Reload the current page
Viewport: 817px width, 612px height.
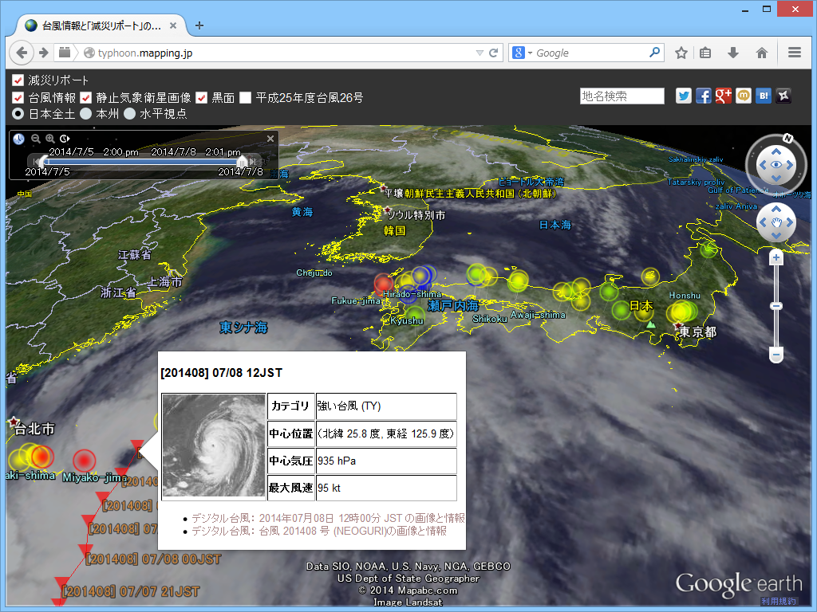click(x=493, y=53)
